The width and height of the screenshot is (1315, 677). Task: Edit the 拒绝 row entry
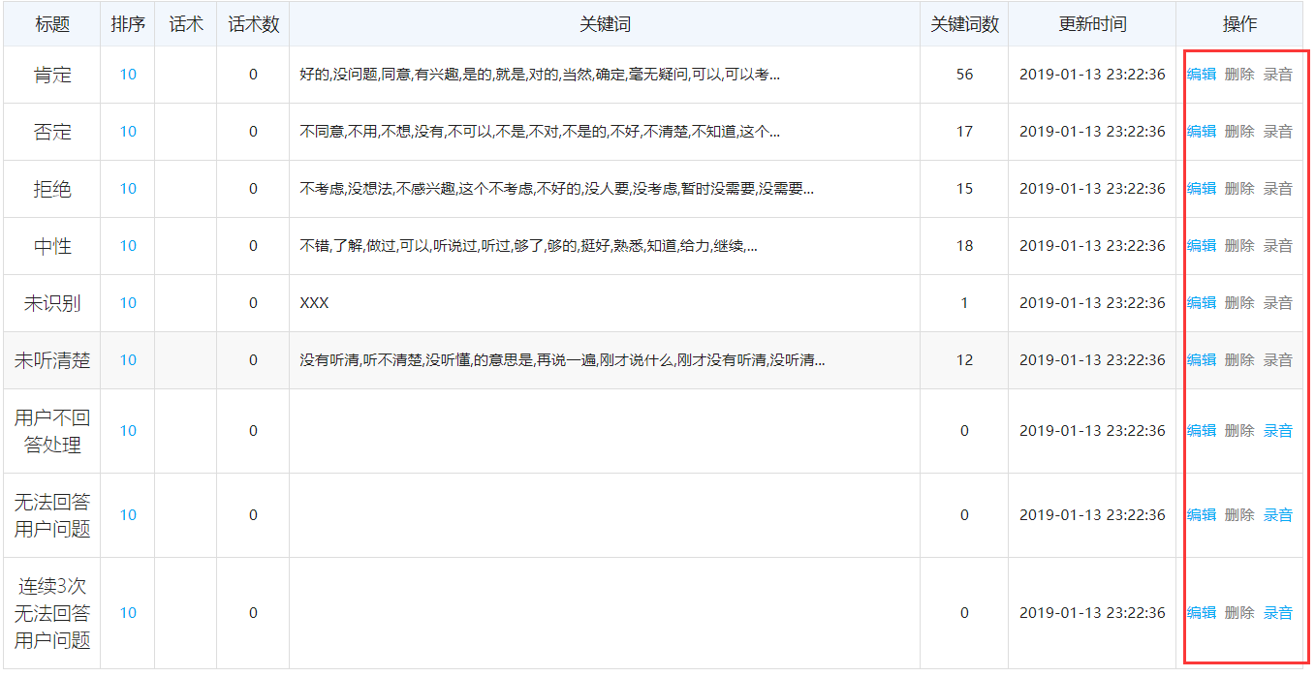[1201, 189]
